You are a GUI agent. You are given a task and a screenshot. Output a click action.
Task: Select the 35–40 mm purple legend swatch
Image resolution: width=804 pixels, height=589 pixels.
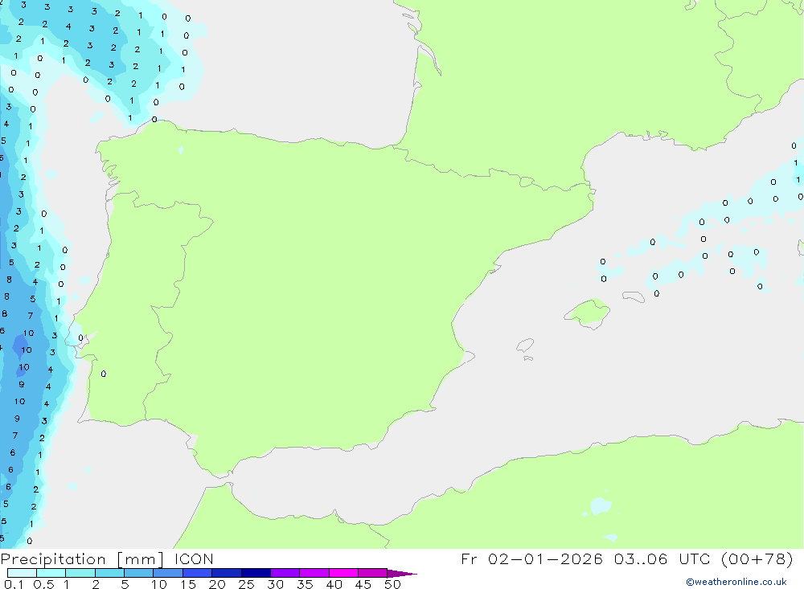pyautogui.click(x=314, y=573)
